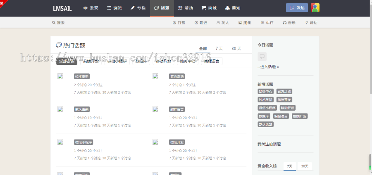The height and width of the screenshot is (175, 372).
Task: Open 技术革新 tag under 新增话题
Action: click(x=265, y=100)
